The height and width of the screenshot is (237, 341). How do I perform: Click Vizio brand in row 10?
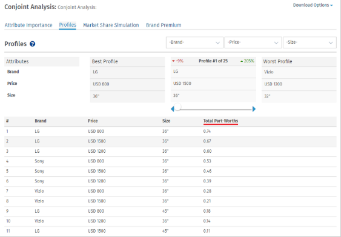pos(39,221)
